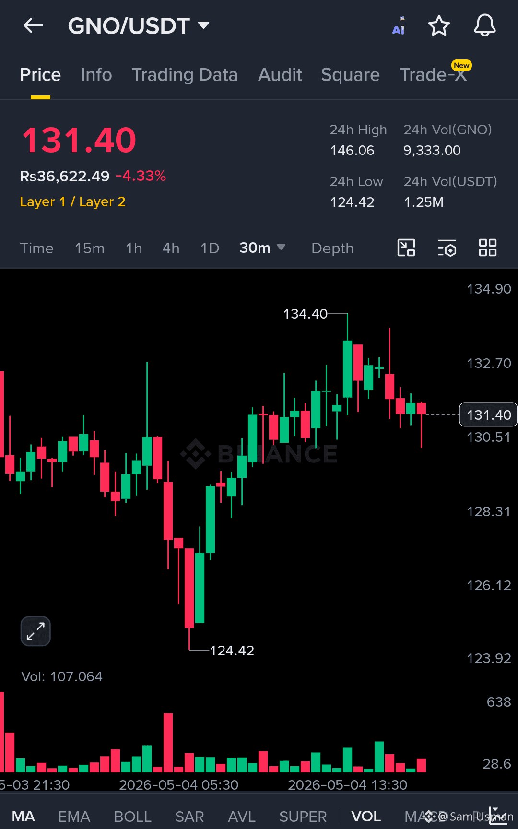518x829 pixels.
Task: Open chart settings icon
Action: pyautogui.click(x=447, y=248)
